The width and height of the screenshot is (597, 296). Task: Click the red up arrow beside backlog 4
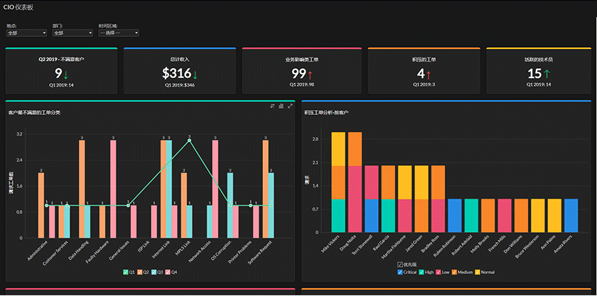point(429,75)
